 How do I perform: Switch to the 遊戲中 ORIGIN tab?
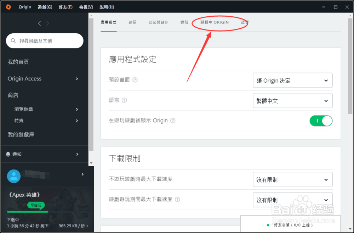pos(215,22)
